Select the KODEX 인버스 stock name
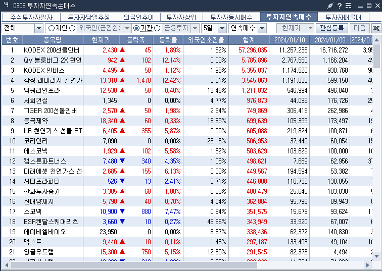Screen dimensions: 382x271 pyautogui.click(x=44, y=70)
